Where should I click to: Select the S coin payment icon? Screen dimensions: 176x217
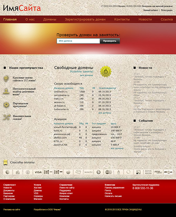pos(99,172)
